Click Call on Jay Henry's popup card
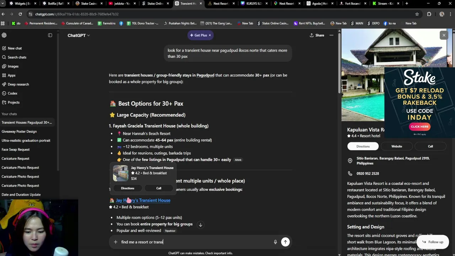This screenshot has width=455, height=256. point(159,188)
